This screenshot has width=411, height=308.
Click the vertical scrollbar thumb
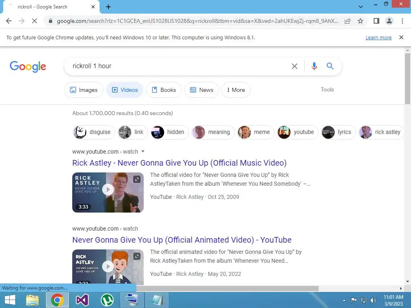coord(407,79)
